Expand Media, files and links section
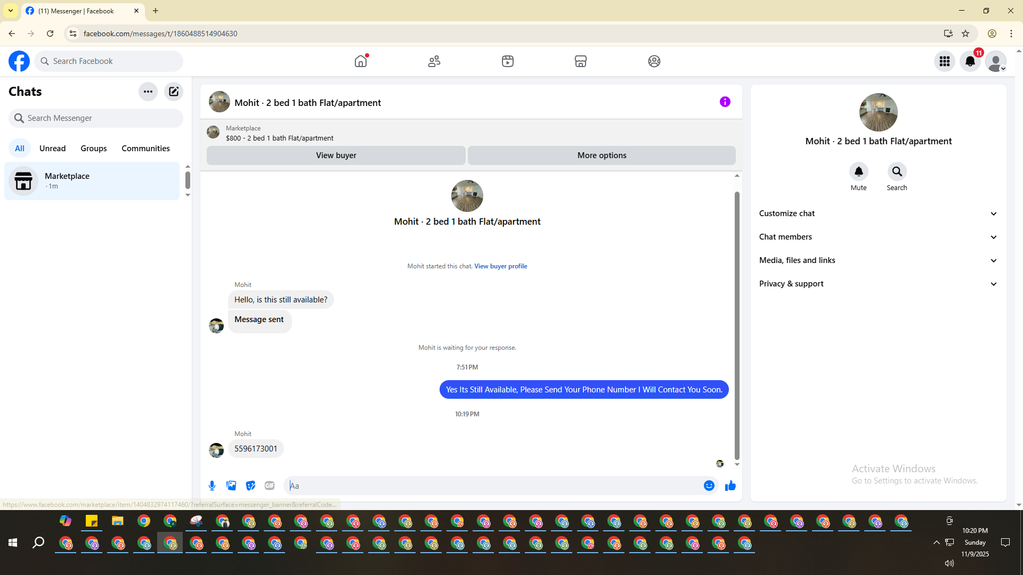Viewport: 1023px width, 575px height. point(878,260)
